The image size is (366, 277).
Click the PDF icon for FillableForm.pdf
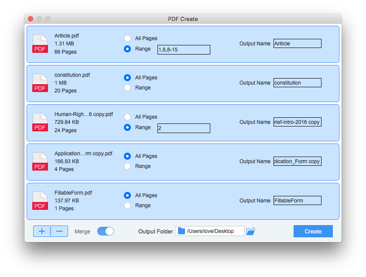tap(40, 201)
